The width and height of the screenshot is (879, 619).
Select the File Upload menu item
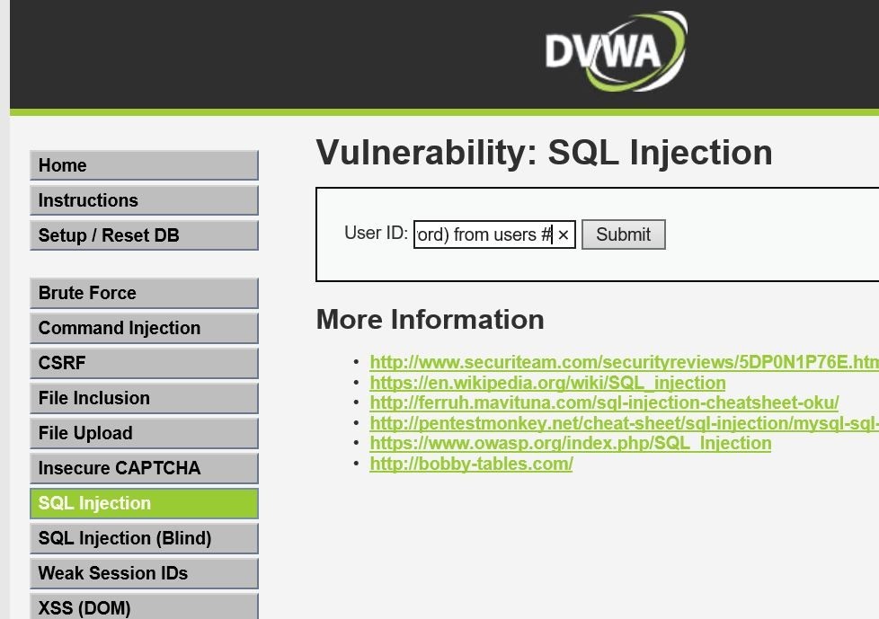(144, 433)
